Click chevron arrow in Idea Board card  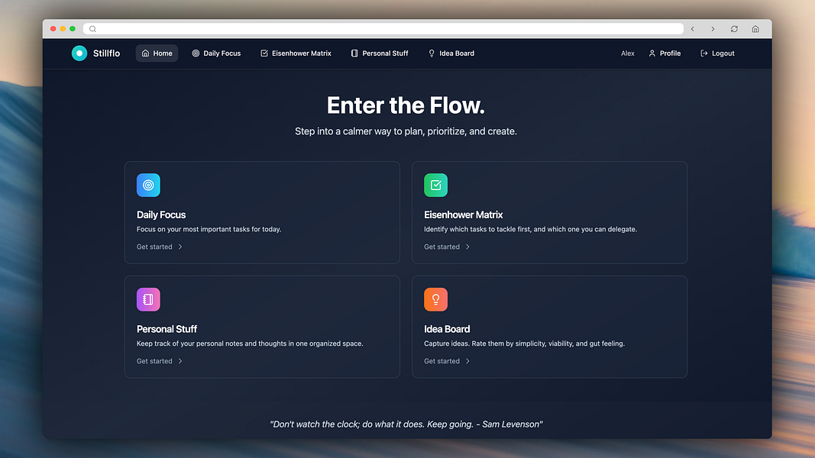pyautogui.click(x=467, y=361)
